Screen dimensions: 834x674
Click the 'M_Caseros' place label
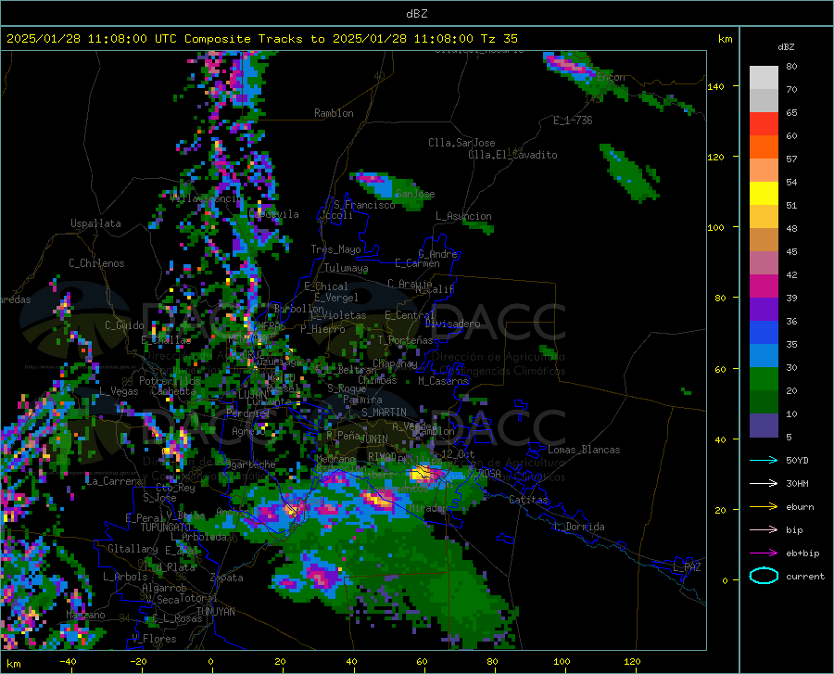coord(443,381)
